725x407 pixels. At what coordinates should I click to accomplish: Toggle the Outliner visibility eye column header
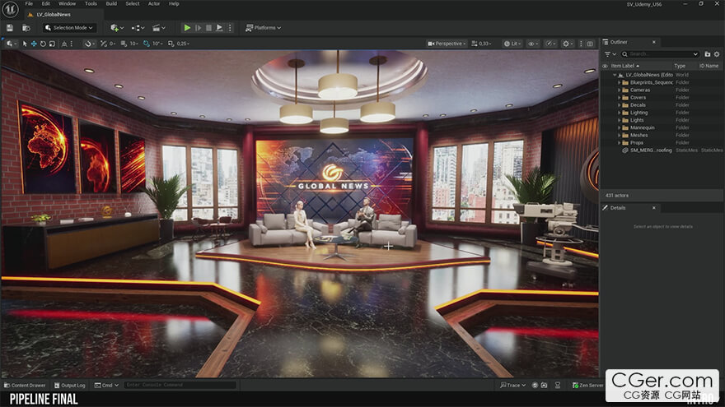(605, 66)
